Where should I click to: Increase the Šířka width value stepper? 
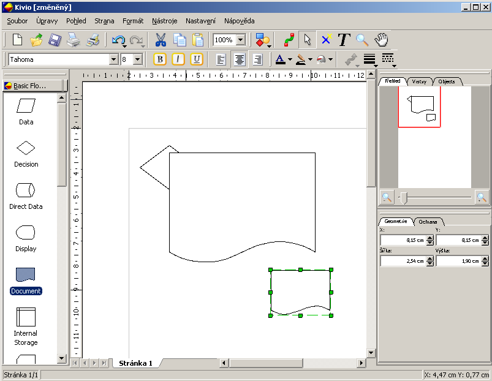(430, 258)
